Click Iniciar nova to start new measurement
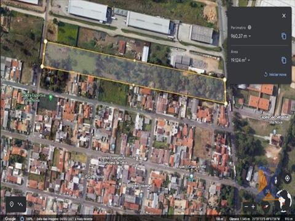The width and height of the screenshot is (295, 221). pos(275,74)
